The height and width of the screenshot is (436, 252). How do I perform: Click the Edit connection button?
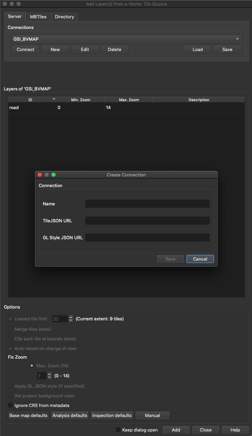tap(85, 49)
